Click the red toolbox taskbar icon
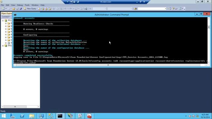The height and width of the screenshot is (119, 212). (89, 116)
